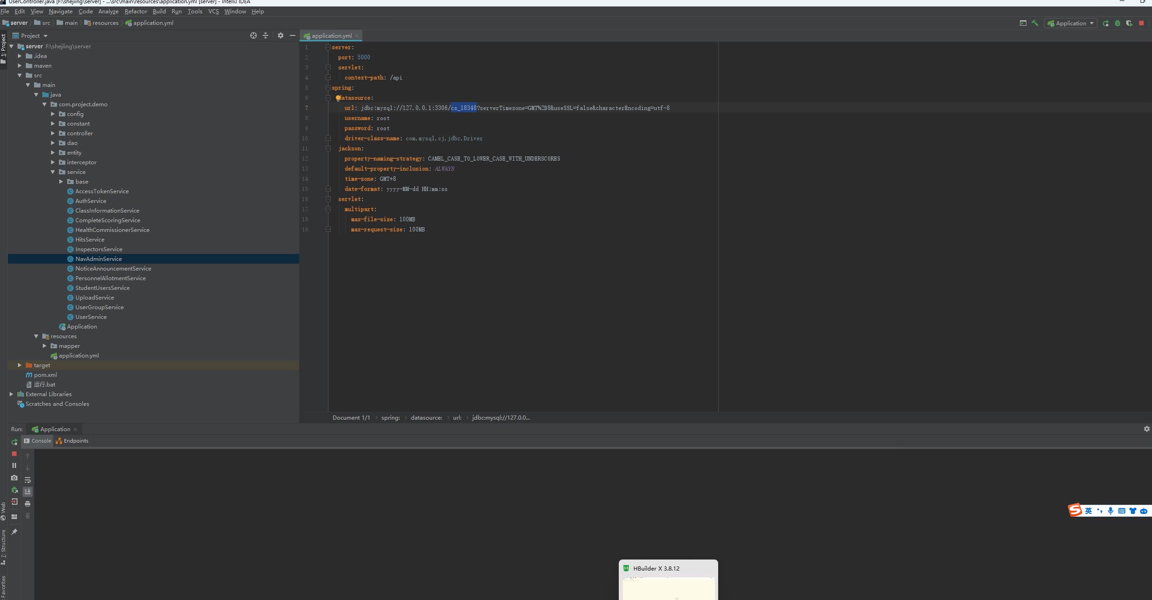Toggle scroll to end of console
This screenshot has height=600, width=1152.
click(28, 492)
